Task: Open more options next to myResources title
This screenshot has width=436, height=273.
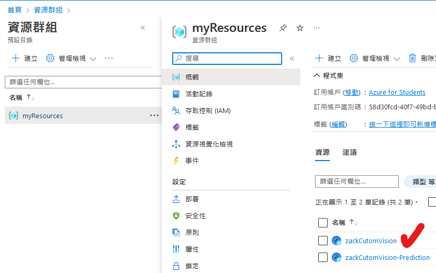Action: click(317, 28)
